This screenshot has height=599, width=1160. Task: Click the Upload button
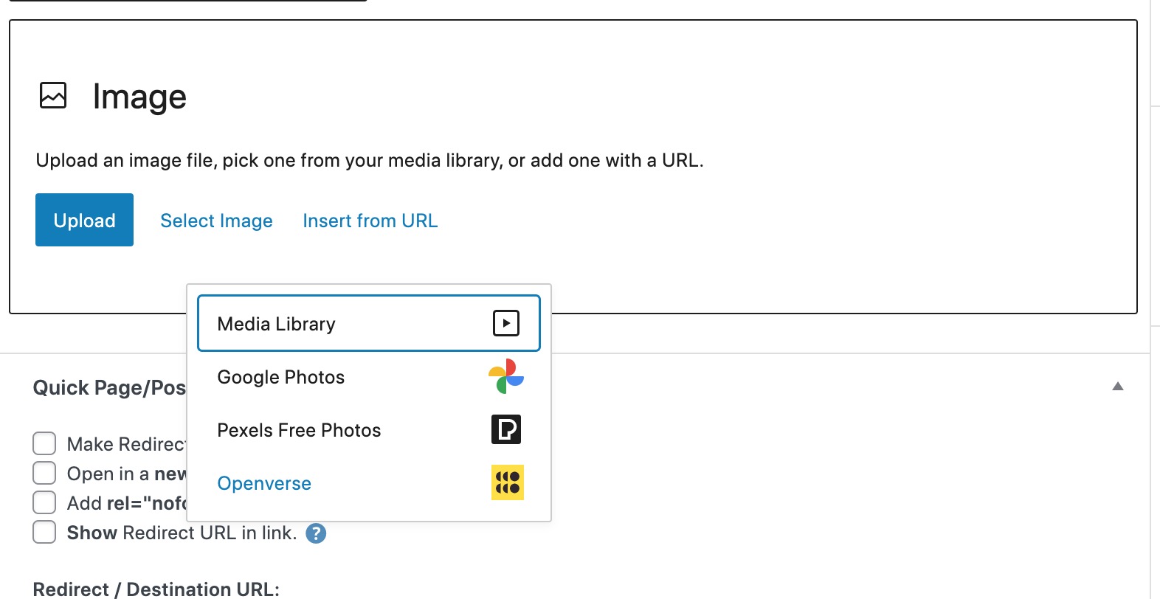[84, 219]
